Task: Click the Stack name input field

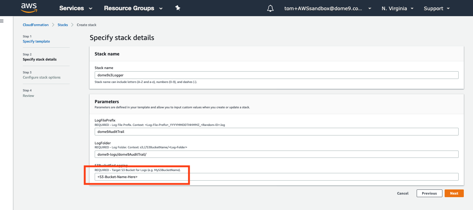Action: 277,75
